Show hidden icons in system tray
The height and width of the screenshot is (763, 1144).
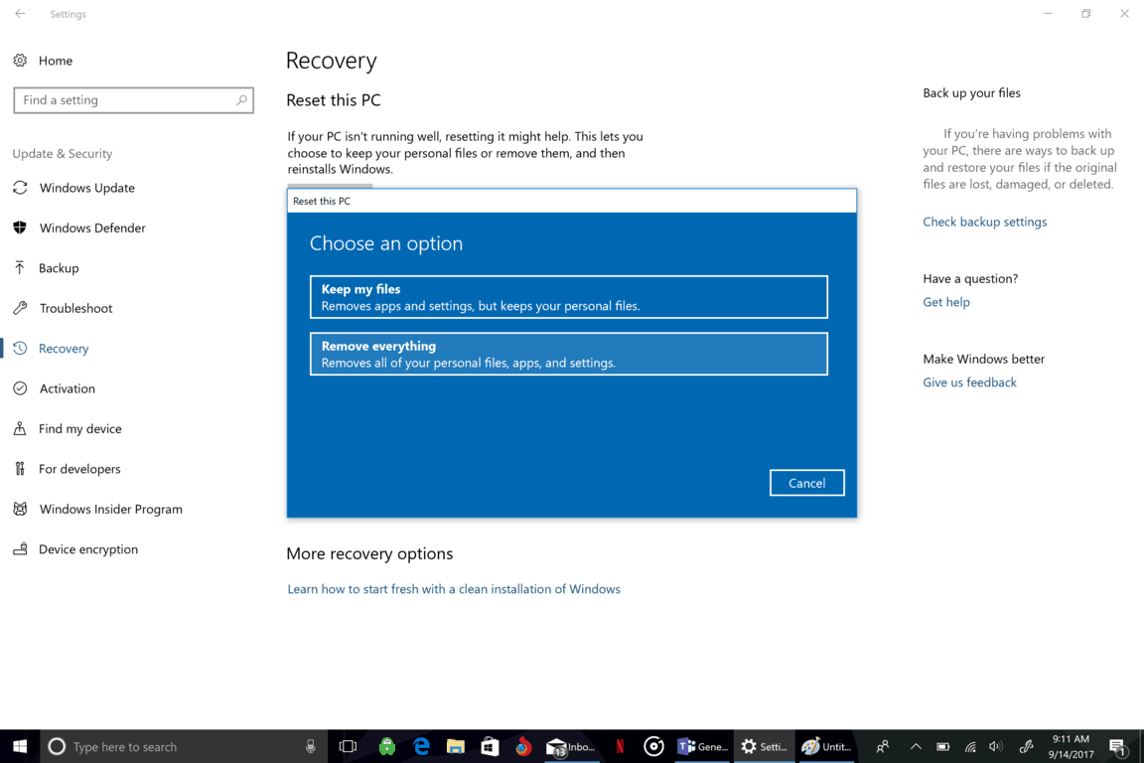point(916,746)
